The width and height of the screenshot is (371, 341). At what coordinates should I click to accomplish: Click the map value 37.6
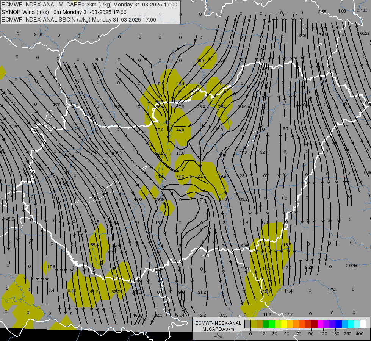pos(223,200)
